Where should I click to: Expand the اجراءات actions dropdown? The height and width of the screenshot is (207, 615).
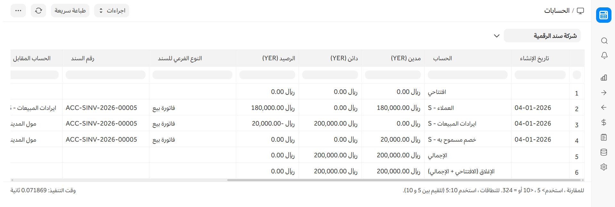click(x=112, y=11)
